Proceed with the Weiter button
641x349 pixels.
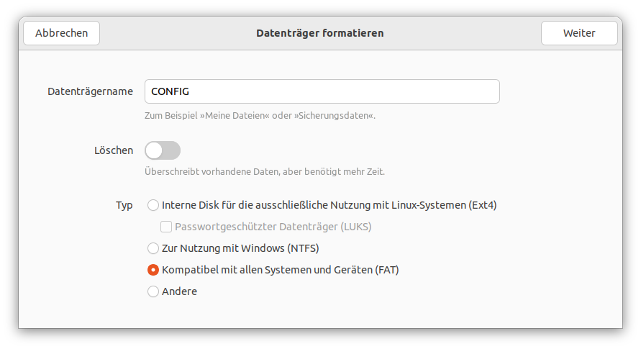[x=579, y=33]
